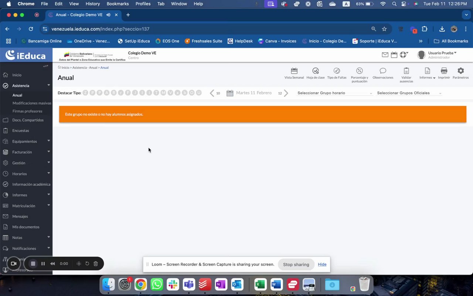Click the Imprimir printer icon

pyautogui.click(x=444, y=71)
